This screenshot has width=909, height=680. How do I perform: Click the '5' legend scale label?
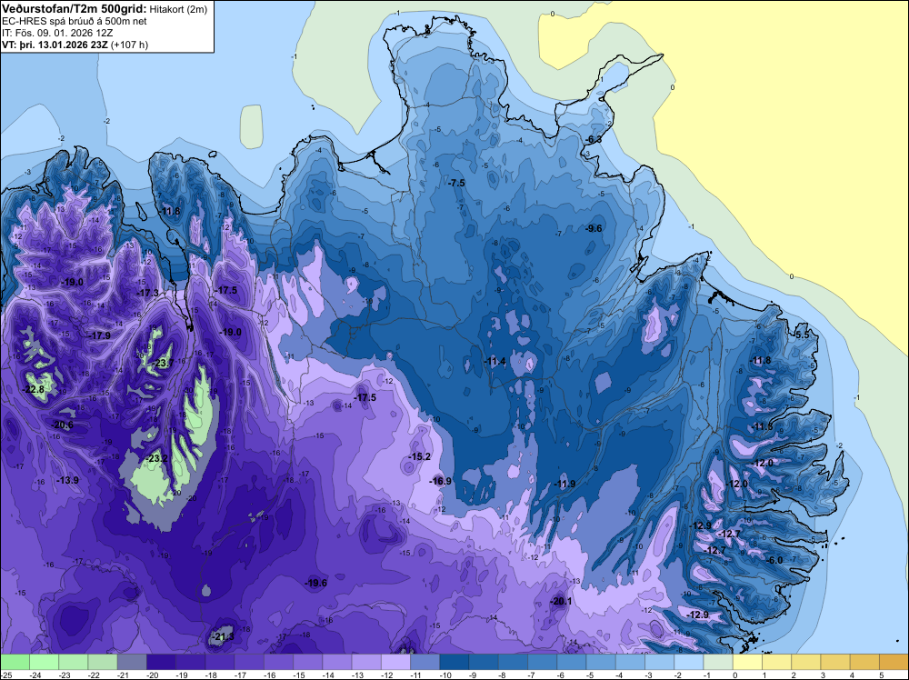click(882, 675)
